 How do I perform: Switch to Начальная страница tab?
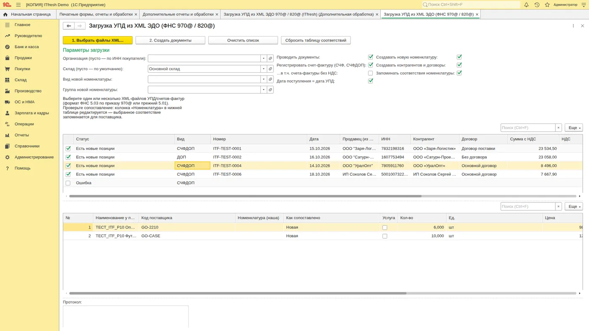pyautogui.click(x=27, y=14)
